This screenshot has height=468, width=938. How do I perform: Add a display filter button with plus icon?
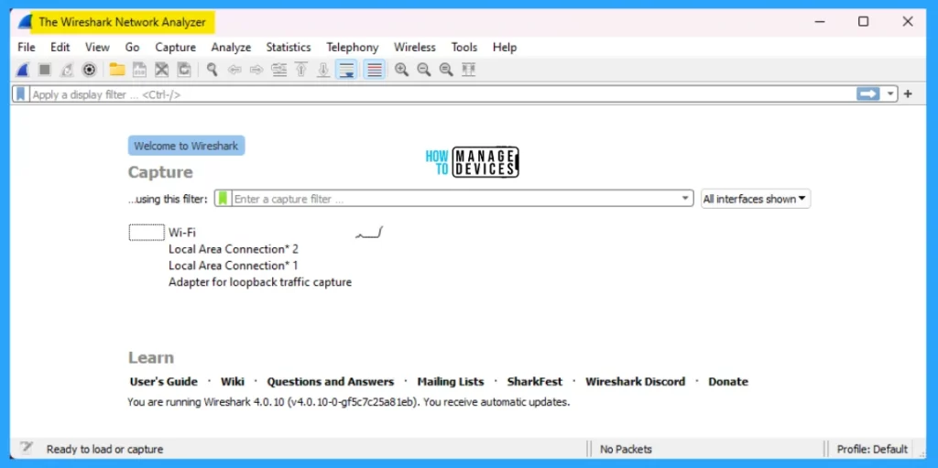[908, 94]
